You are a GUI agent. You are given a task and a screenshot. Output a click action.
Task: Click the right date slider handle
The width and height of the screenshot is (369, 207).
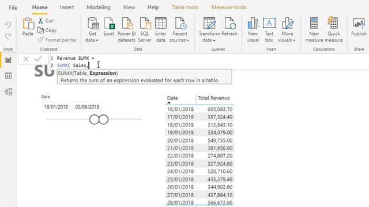pyautogui.click(x=104, y=120)
